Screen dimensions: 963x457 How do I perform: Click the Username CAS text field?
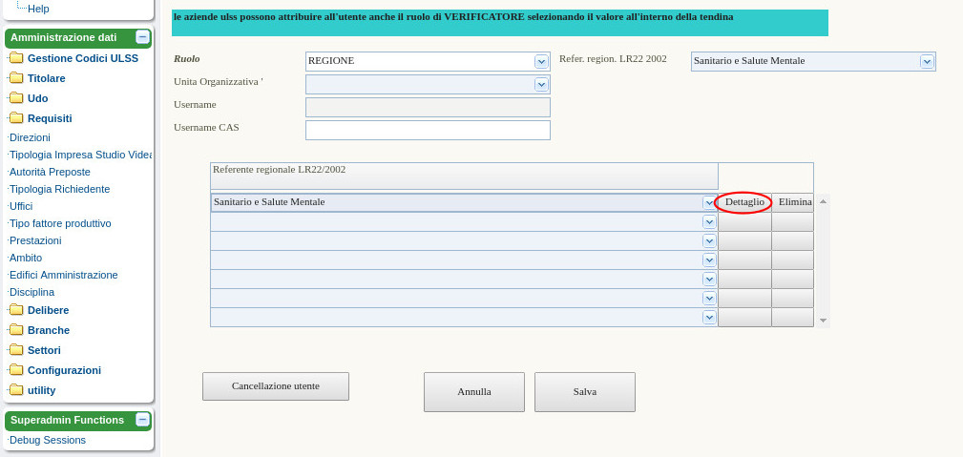428,130
